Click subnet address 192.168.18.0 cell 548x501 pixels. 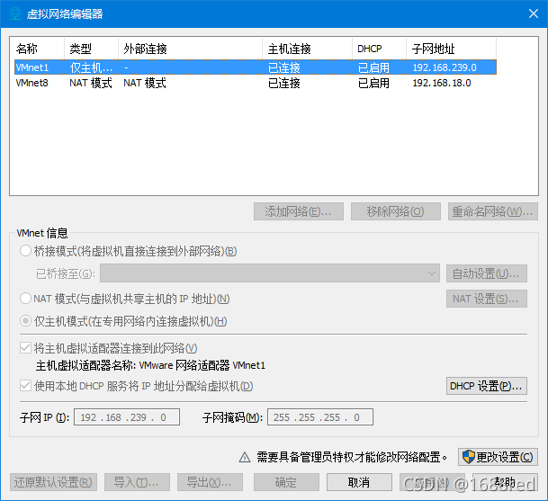pos(442,83)
